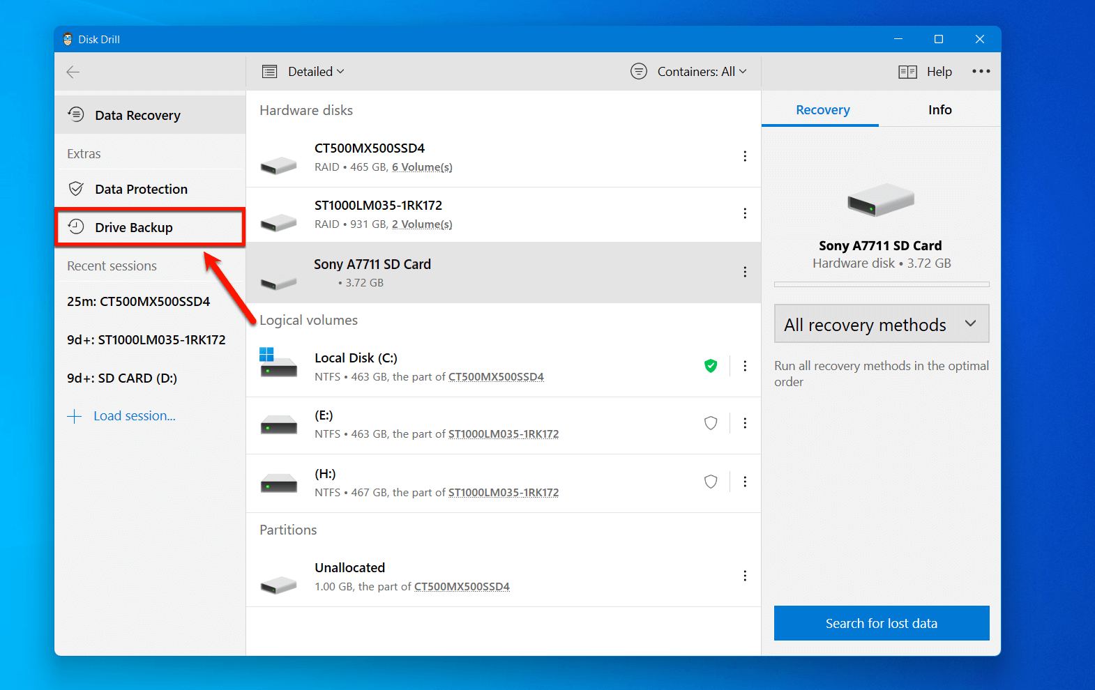Click the Disk Drill app icon in title bar
Viewport: 1095px width, 690px height.
(x=68, y=39)
